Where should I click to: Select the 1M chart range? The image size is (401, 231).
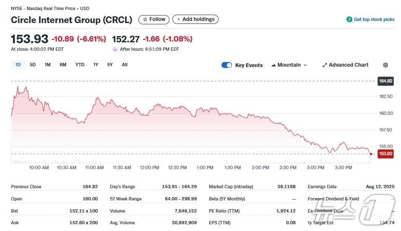pos(47,65)
